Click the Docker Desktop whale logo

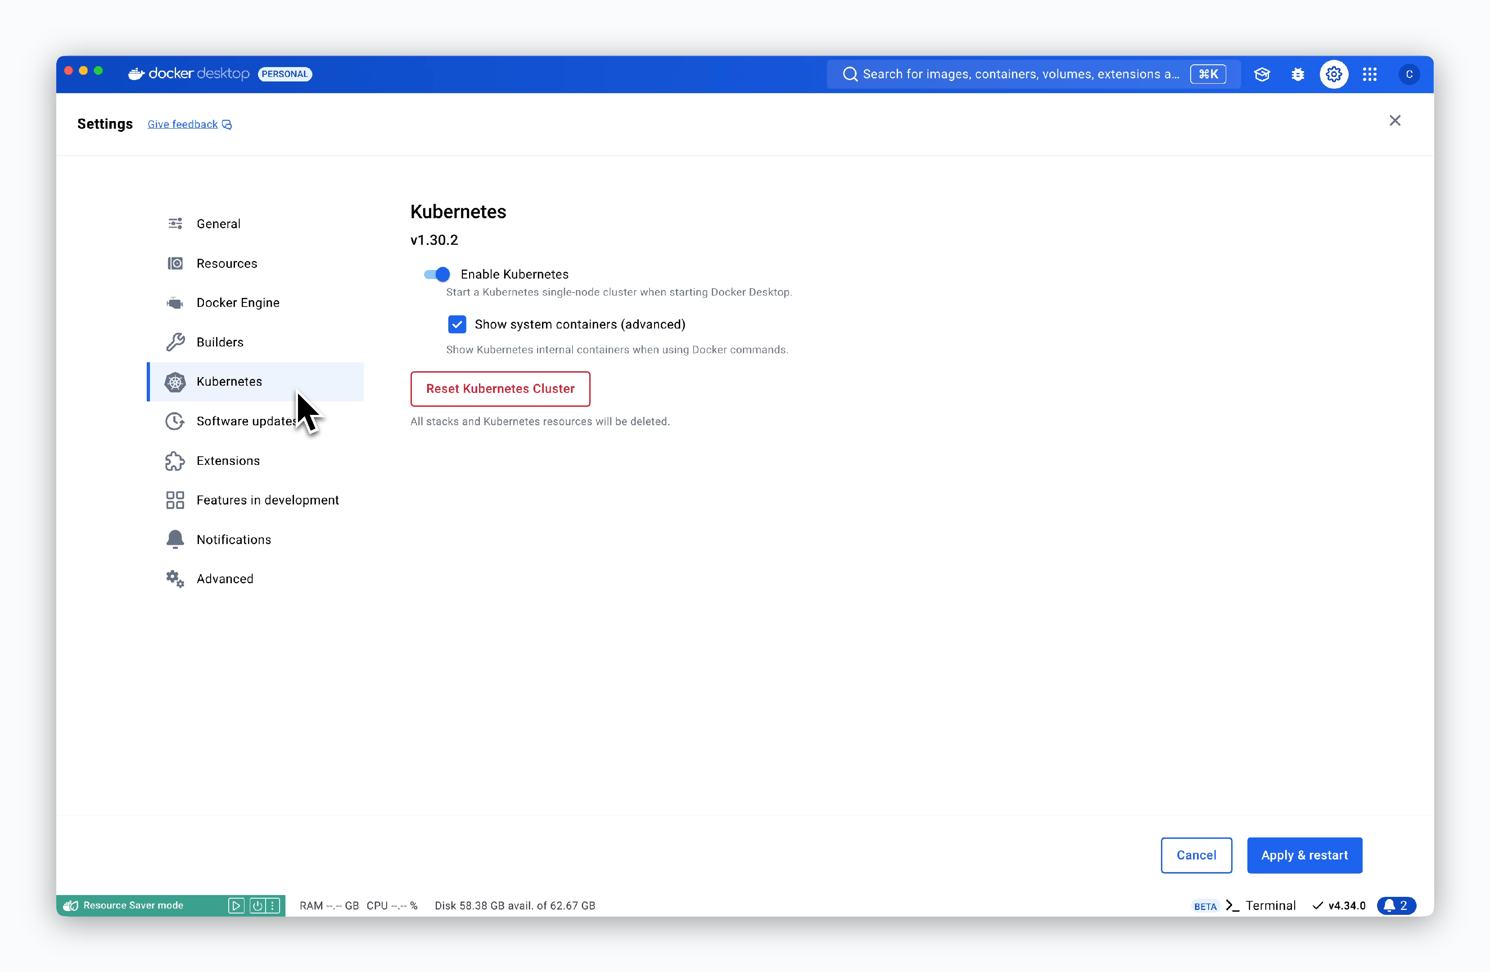[x=136, y=74]
